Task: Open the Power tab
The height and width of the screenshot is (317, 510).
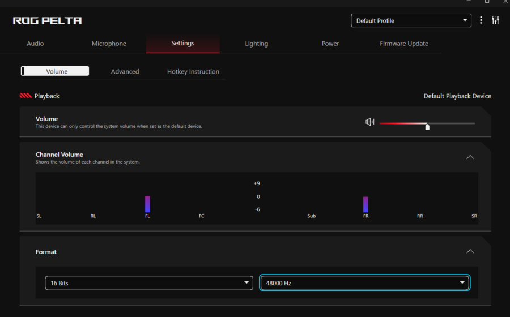Action: (x=330, y=44)
